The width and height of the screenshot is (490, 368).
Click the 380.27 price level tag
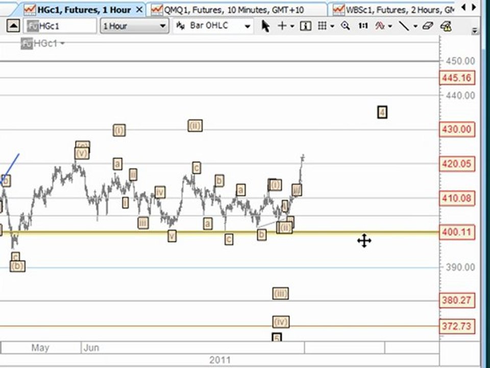(457, 301)
